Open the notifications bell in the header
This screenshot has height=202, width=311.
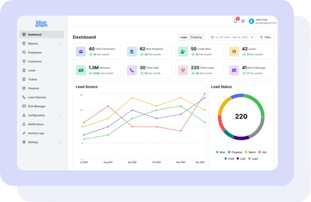tap(235, 21)
